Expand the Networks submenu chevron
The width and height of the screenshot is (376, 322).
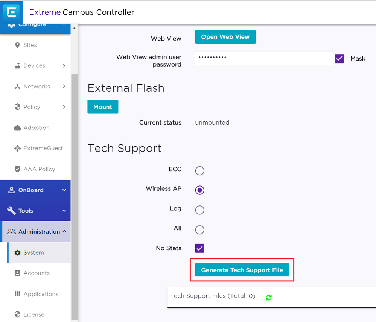64,87
